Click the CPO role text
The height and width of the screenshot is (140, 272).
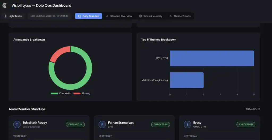pos(110,127)
